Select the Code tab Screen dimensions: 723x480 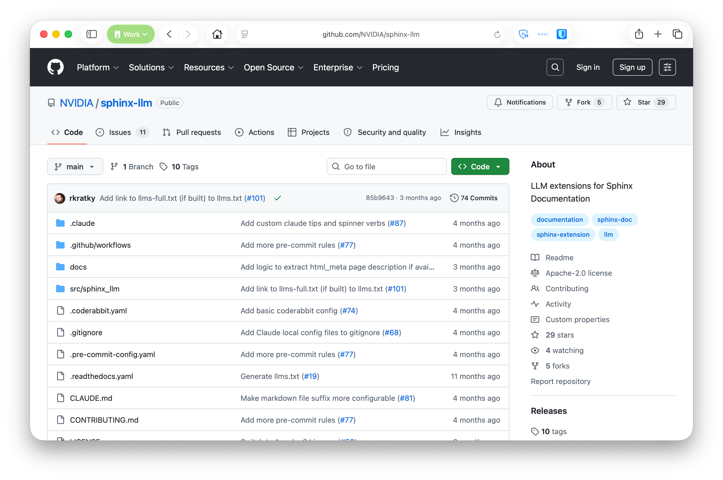pyautogui.click(x=67, y=132)
